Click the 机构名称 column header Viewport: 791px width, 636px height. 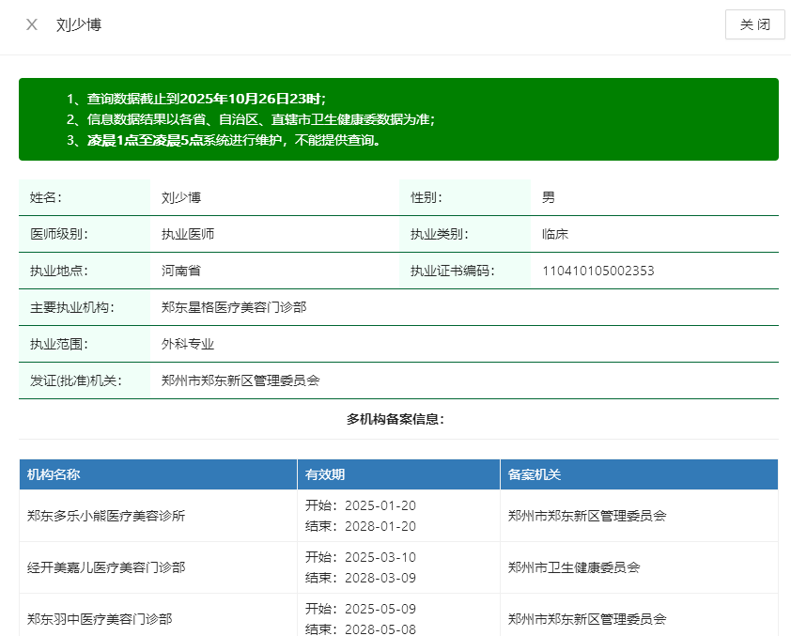54,474
